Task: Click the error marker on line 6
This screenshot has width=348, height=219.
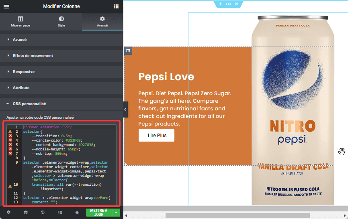Action: [10, 149]
